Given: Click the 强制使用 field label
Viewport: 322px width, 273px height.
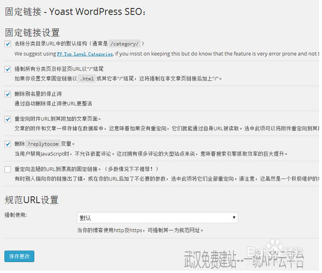Looking at the screenshot, I should [x=15, y=215].
